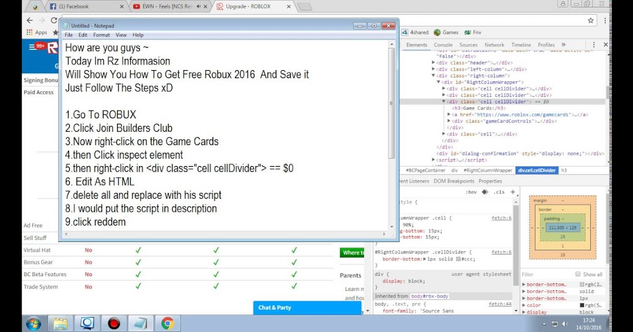
Task: Expand the script node
Action: pyautogui.click(x=434, y=160)
